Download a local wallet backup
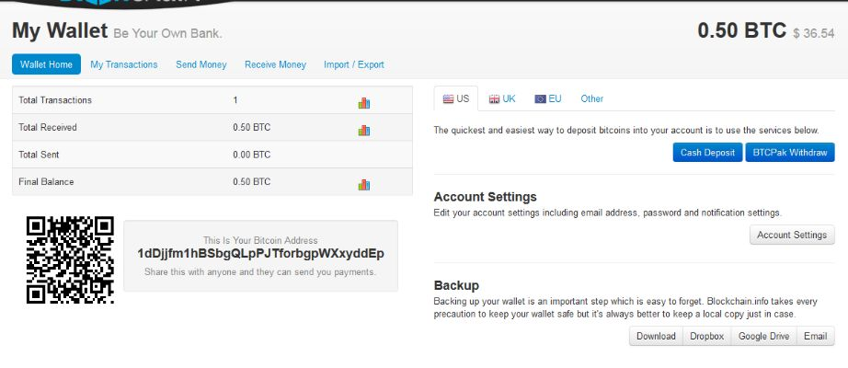The image size is (848, 368). (x=656, y=336)
